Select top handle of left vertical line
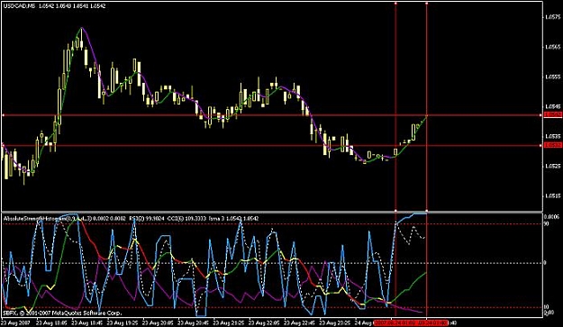This screenshot has height=327, width=563. point(395,4)
